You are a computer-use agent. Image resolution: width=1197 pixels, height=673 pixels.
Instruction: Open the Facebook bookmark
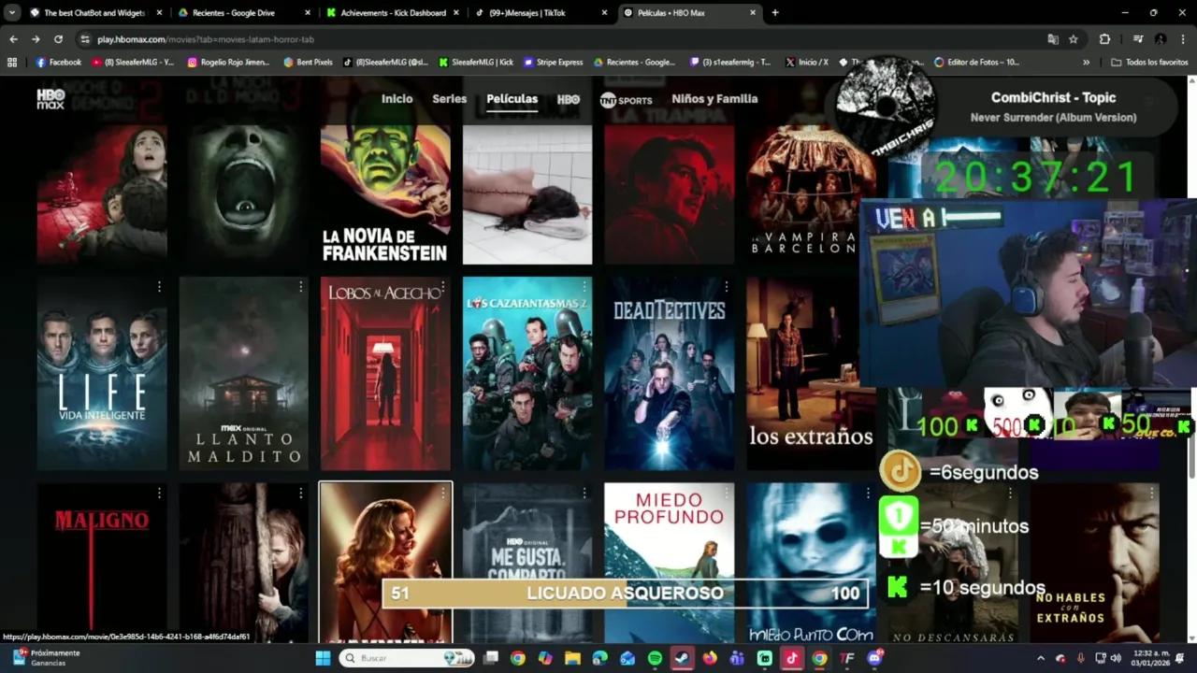(x=59, y=62)
